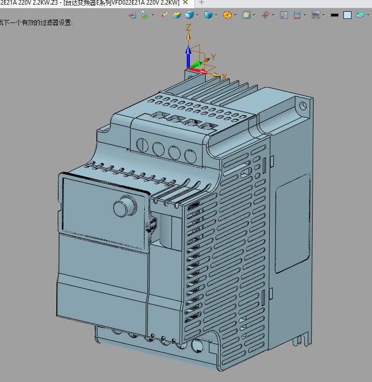Click the pencil eraser toolbar icon

tap(164, 15)
